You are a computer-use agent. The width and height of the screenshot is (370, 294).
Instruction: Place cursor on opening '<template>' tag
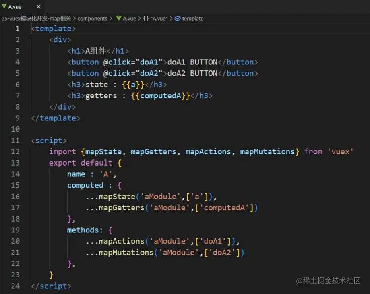53,29
